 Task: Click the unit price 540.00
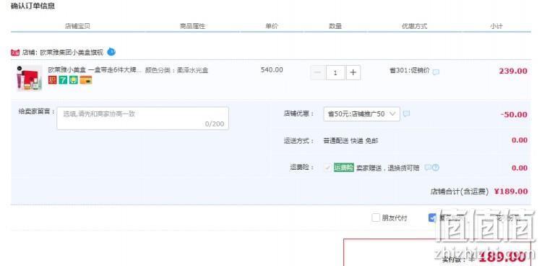[272, 70]
